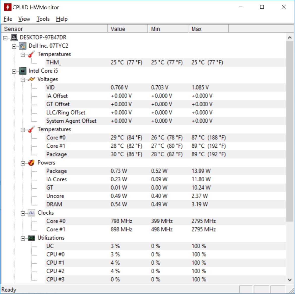Select the LLC/Ring Offset row
This screenshot has height=294, width=295.
tap(166, 113)
